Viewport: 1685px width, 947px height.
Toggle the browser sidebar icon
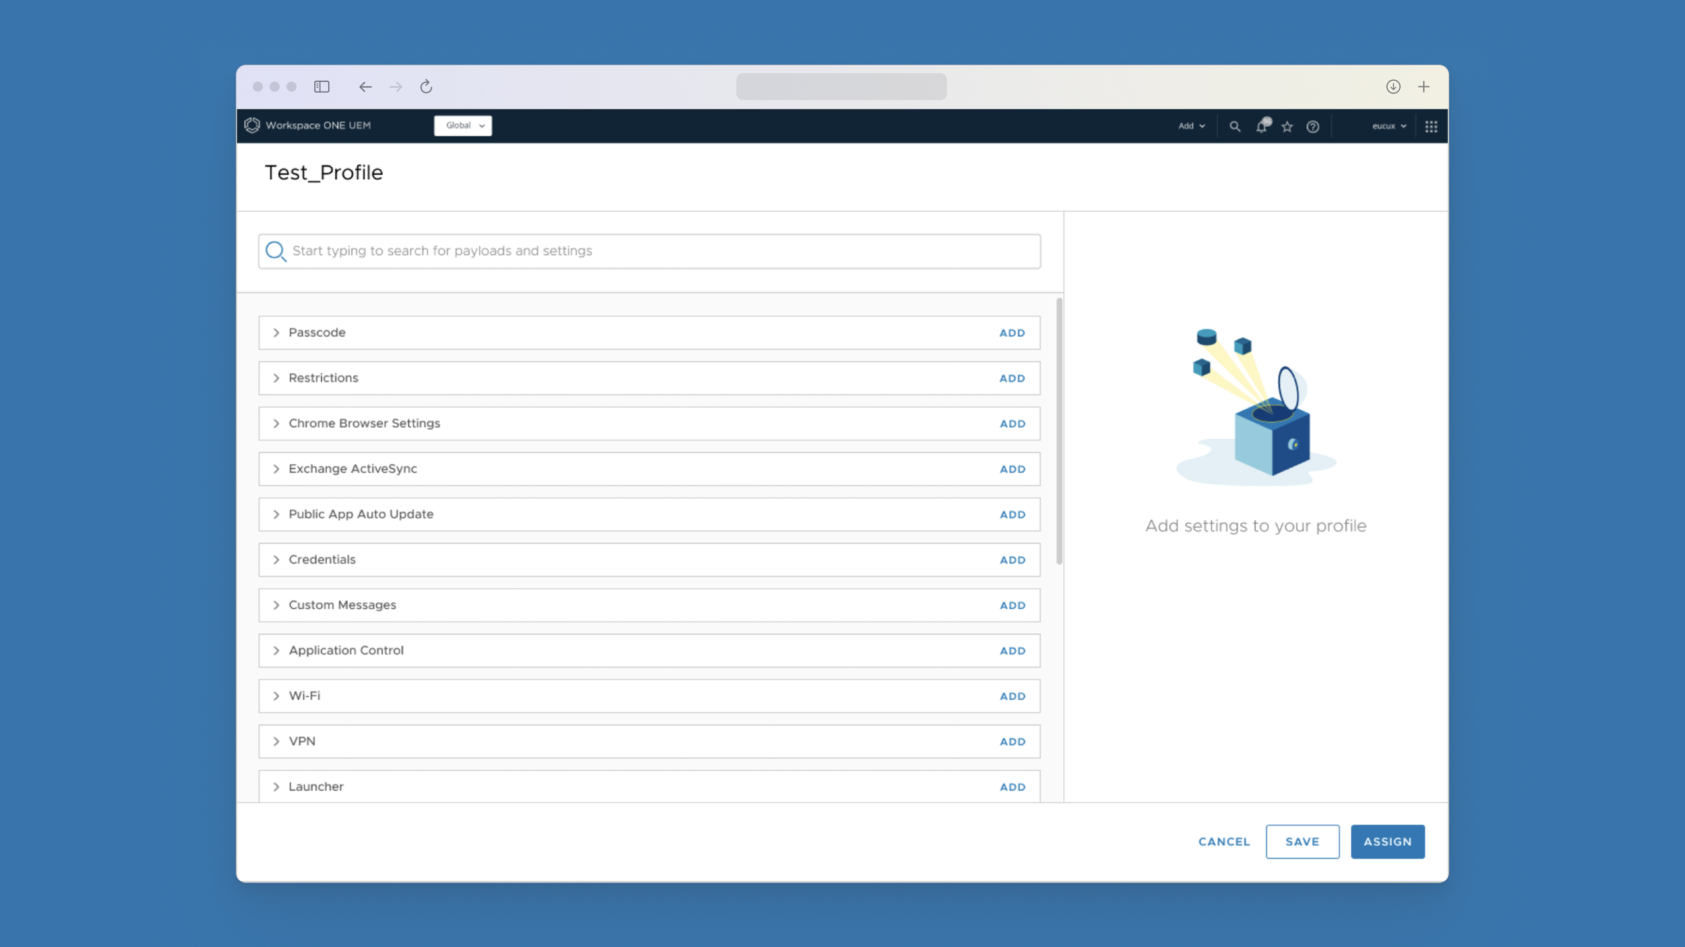pos(321,87)
